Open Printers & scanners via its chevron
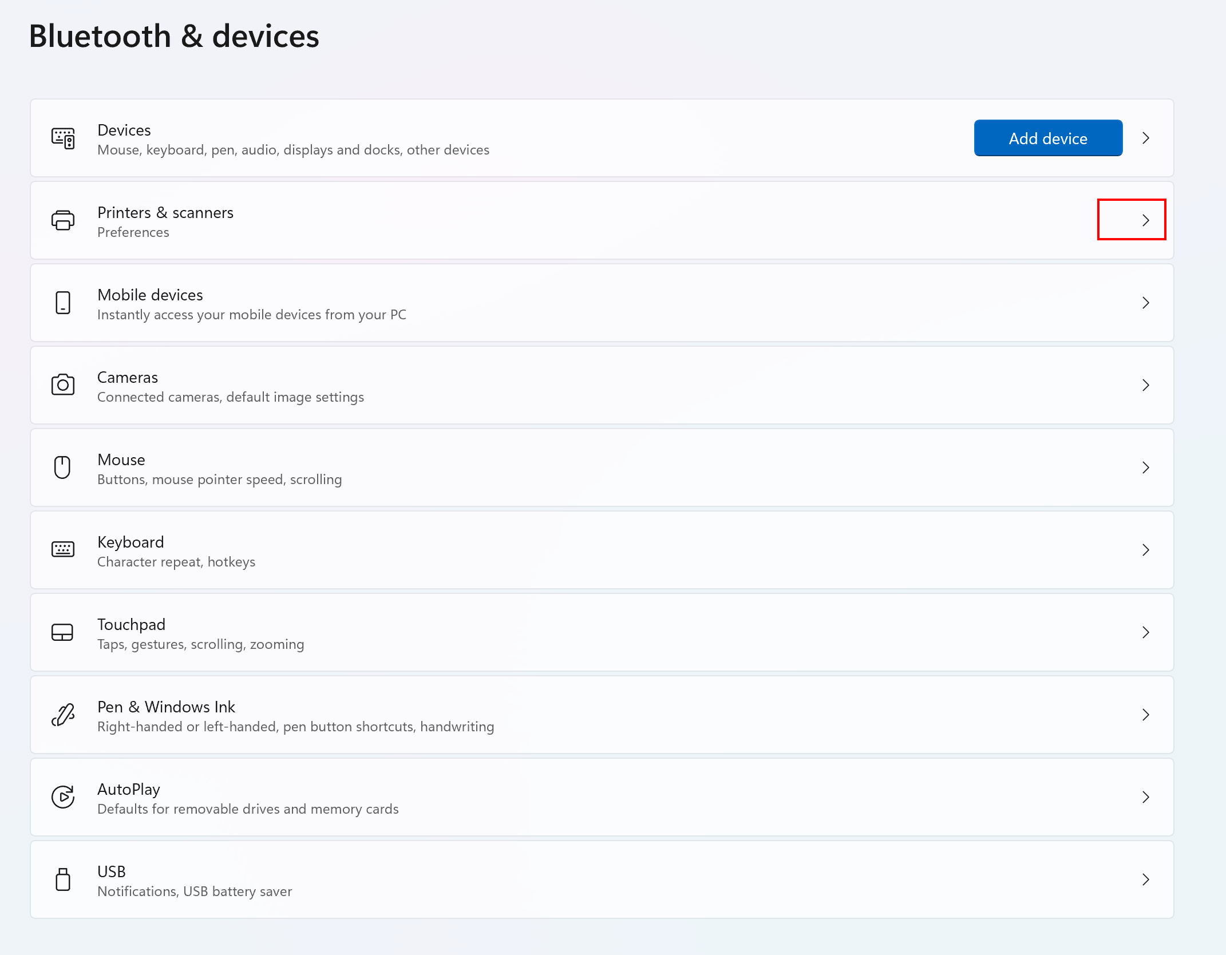The height and width of the screenshot is (955, 1226). coord(1146,220)
